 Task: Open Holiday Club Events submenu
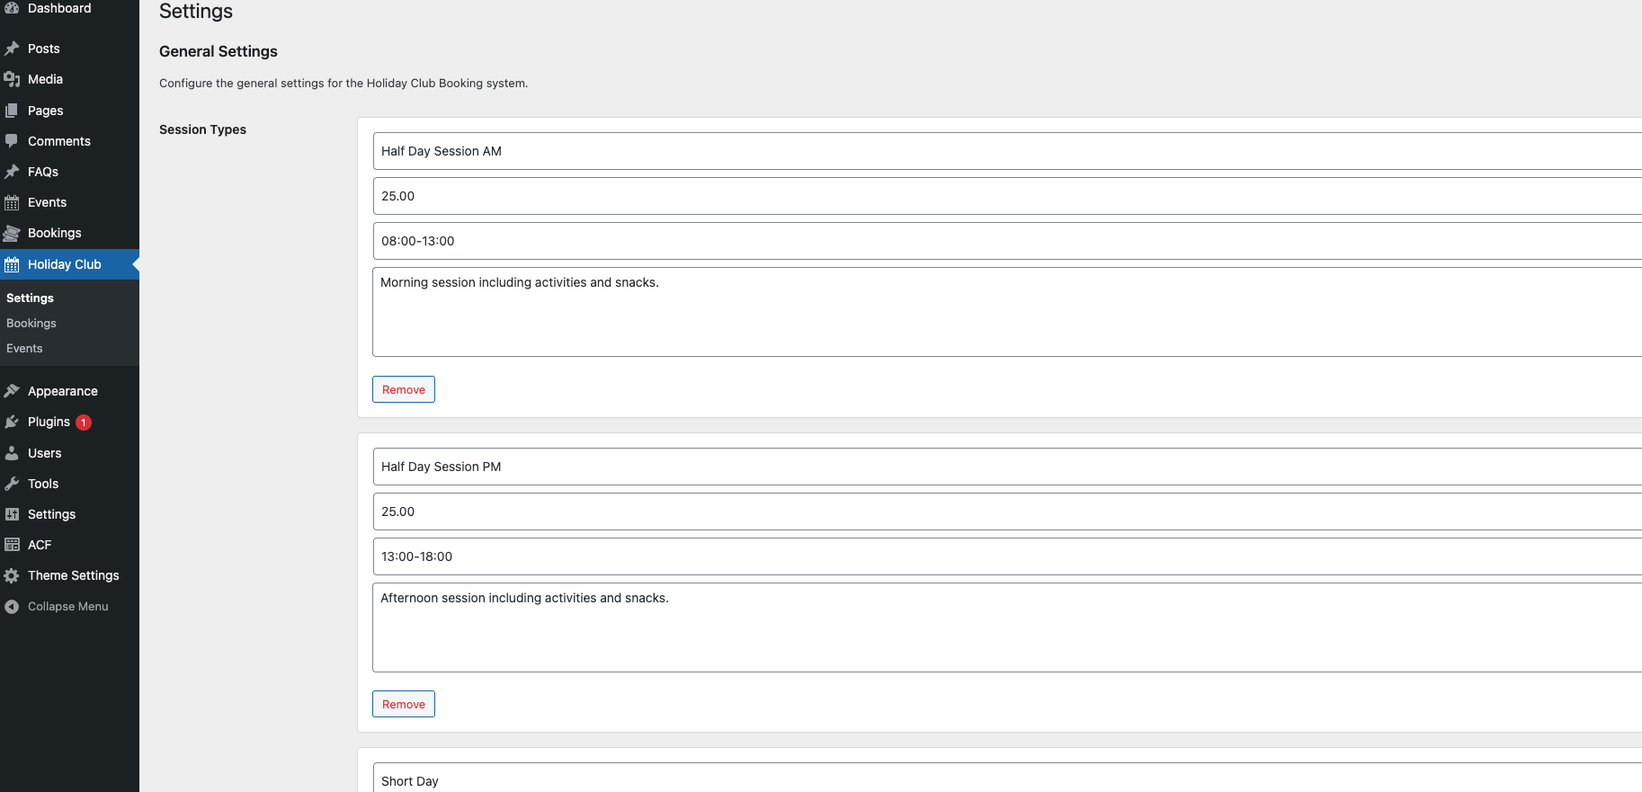[24, 348]
